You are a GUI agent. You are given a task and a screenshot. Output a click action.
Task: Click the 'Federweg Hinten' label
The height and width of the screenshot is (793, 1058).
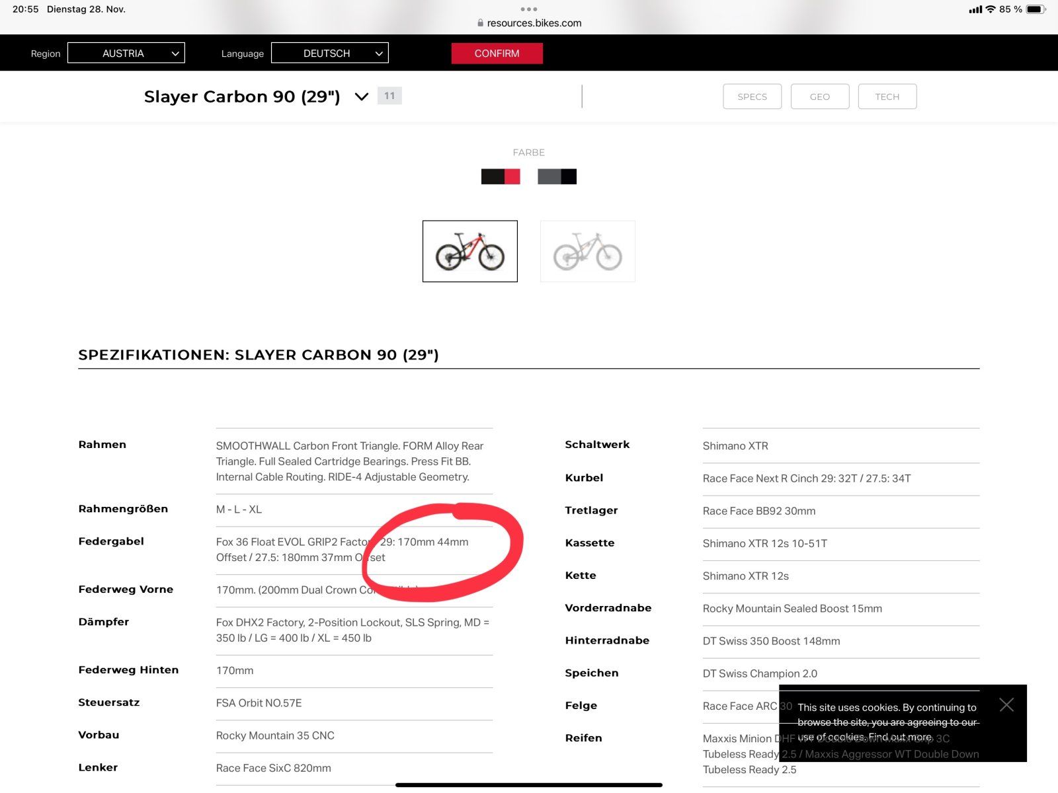pyautogui.click(x=128, y=670)
